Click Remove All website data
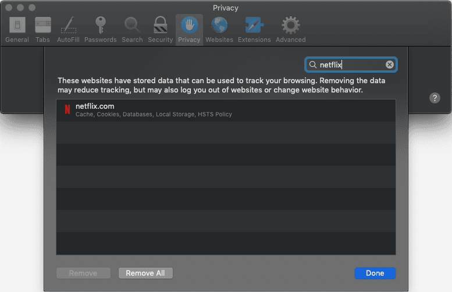Image resolution: width=452 pixels, height=292 pixels. click(145, 273)
